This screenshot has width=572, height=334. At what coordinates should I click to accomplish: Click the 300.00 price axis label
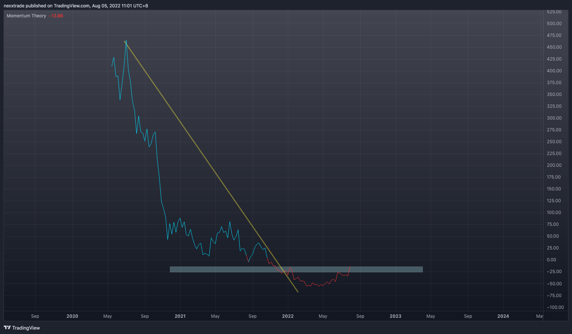coord(554,118)
